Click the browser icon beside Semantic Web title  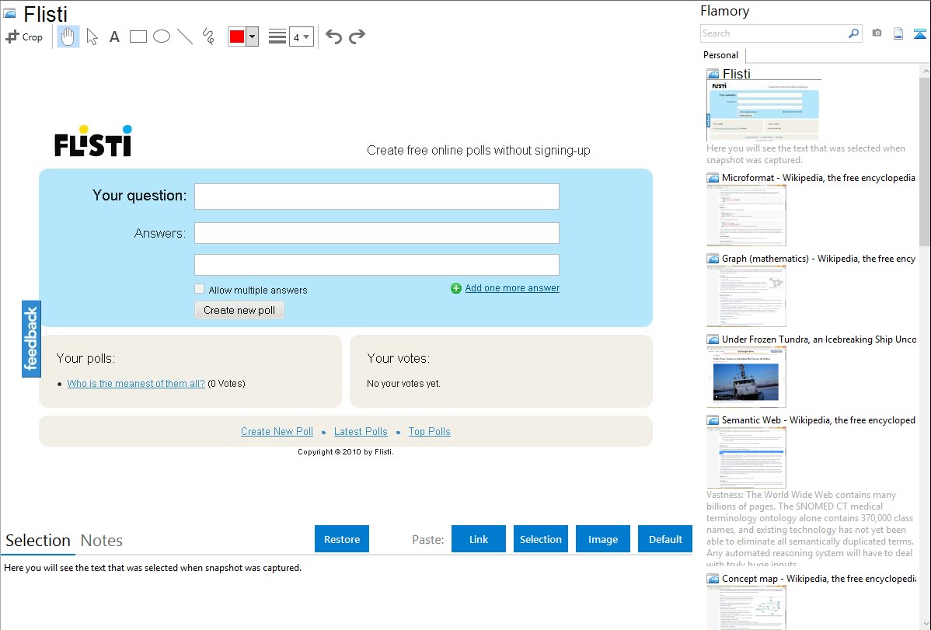tap(713, 420)
